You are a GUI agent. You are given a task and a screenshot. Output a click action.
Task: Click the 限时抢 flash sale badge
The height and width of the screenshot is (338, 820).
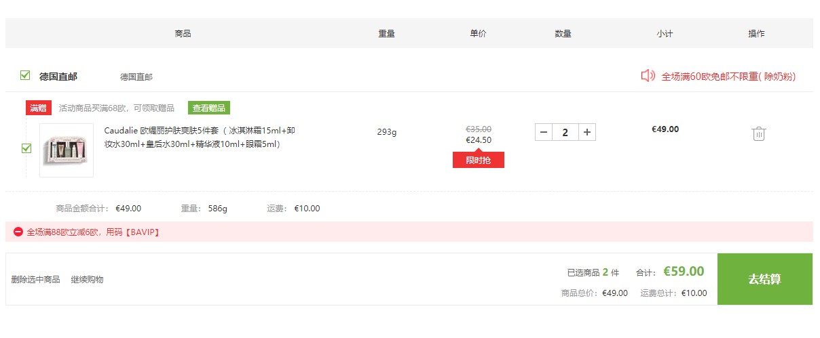[x=479, y=160]
